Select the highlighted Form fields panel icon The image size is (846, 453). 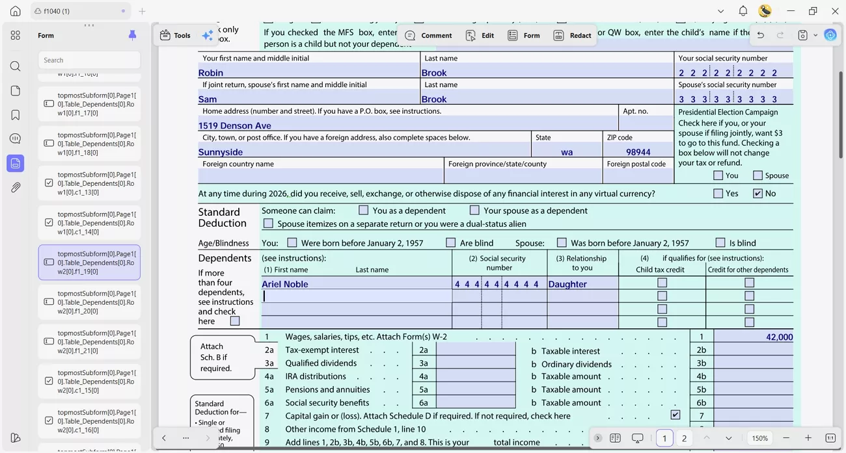pyautogui.click(x=16, y=163)
